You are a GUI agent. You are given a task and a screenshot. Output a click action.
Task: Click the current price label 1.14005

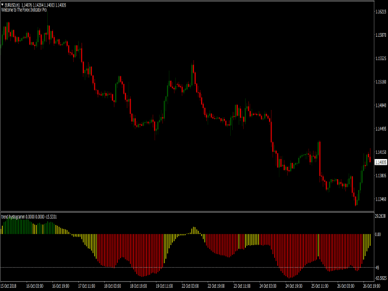click(381, 162)
